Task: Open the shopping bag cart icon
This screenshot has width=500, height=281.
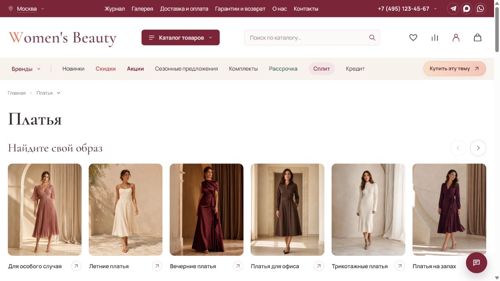Action: click(x=477, y=37)
